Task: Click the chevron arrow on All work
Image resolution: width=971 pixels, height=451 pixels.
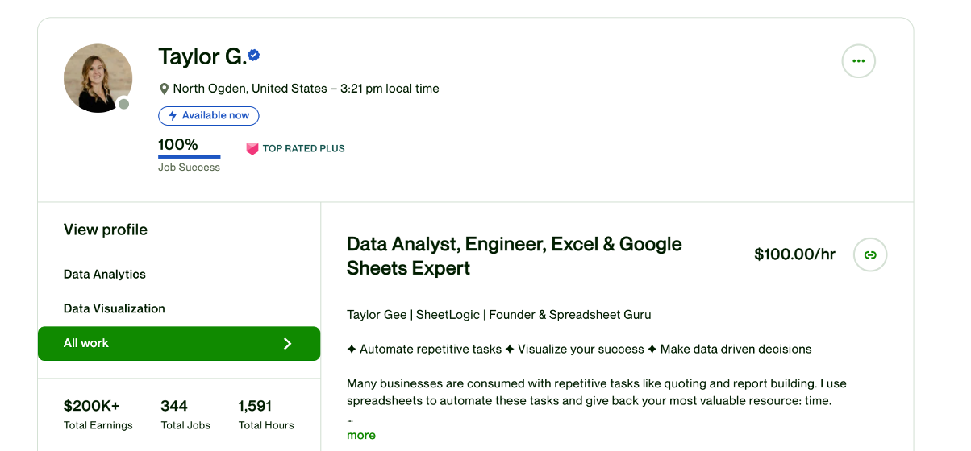Action: click(x=288, y=344)
